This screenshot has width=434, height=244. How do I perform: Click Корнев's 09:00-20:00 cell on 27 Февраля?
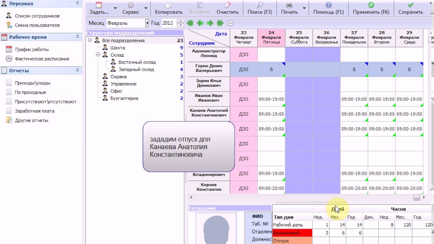354,188
